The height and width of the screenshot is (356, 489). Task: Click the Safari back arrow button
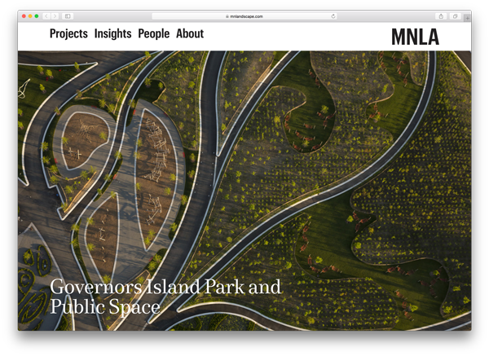click(46, 16)
